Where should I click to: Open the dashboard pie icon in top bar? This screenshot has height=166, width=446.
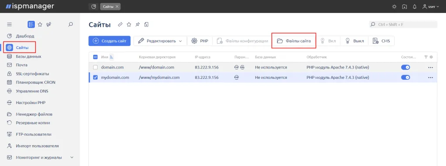pyautogui.click(x=94, y=7)
